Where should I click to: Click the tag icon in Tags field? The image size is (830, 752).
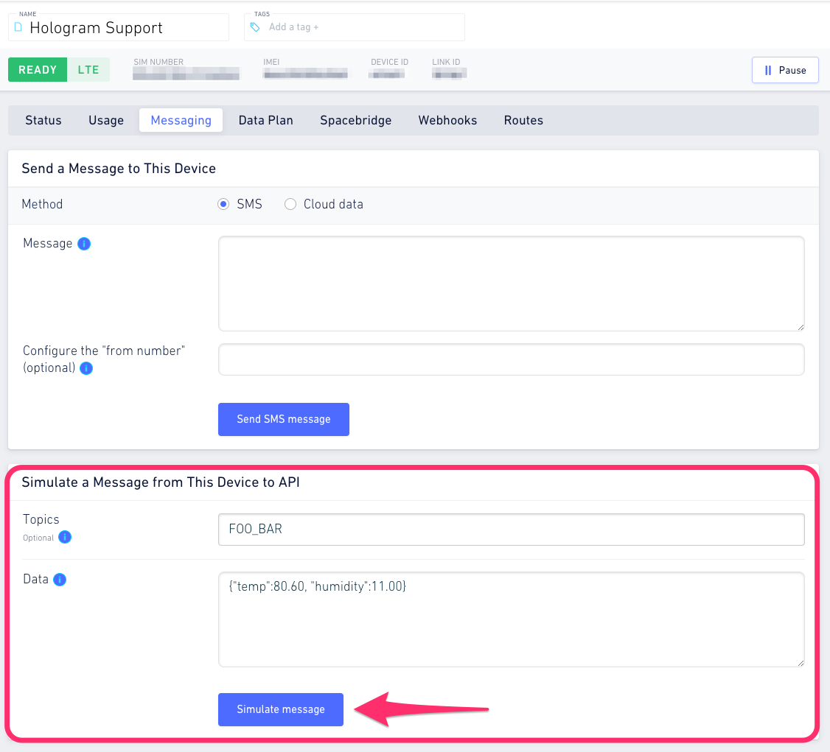pyautogui.click(x=255, y=27)
